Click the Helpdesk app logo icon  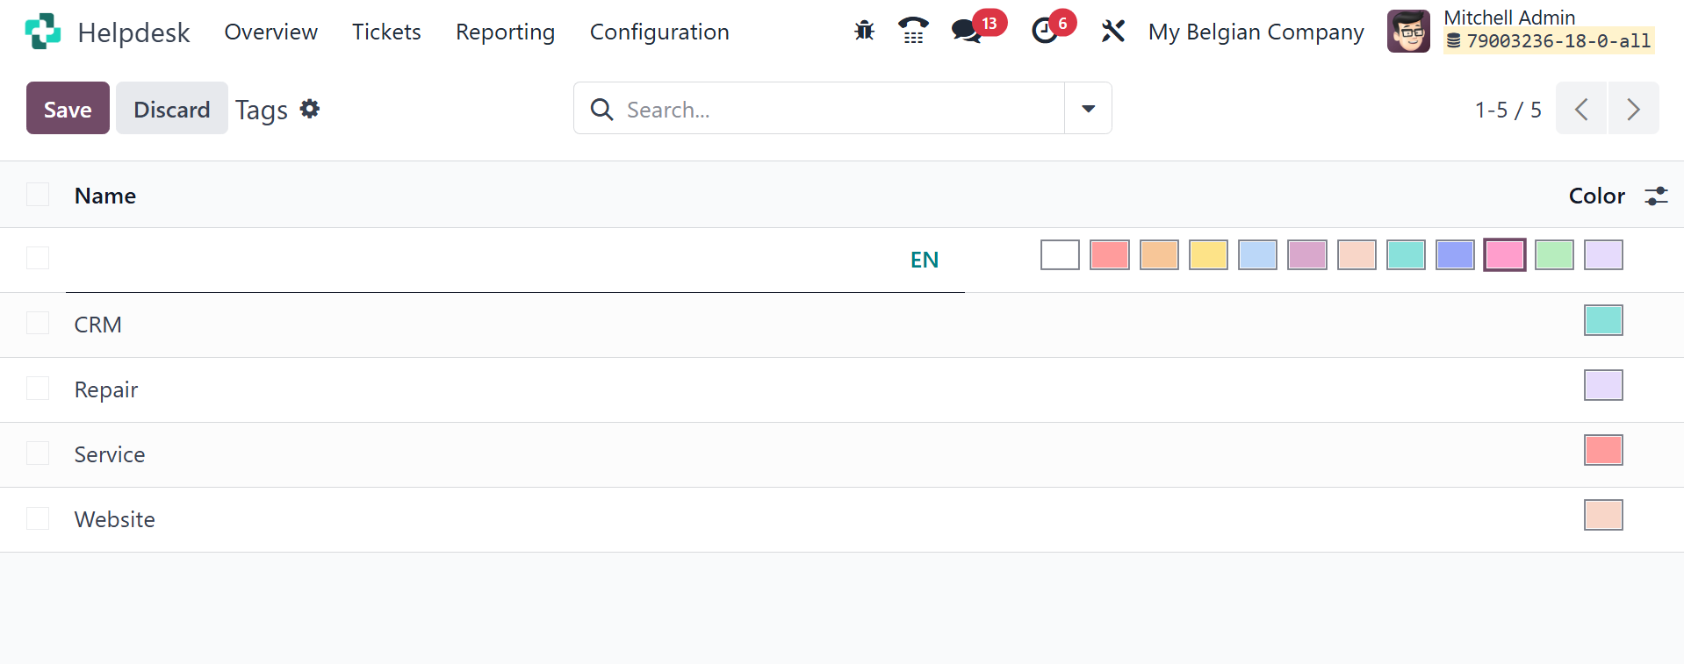tap(43, 32)
